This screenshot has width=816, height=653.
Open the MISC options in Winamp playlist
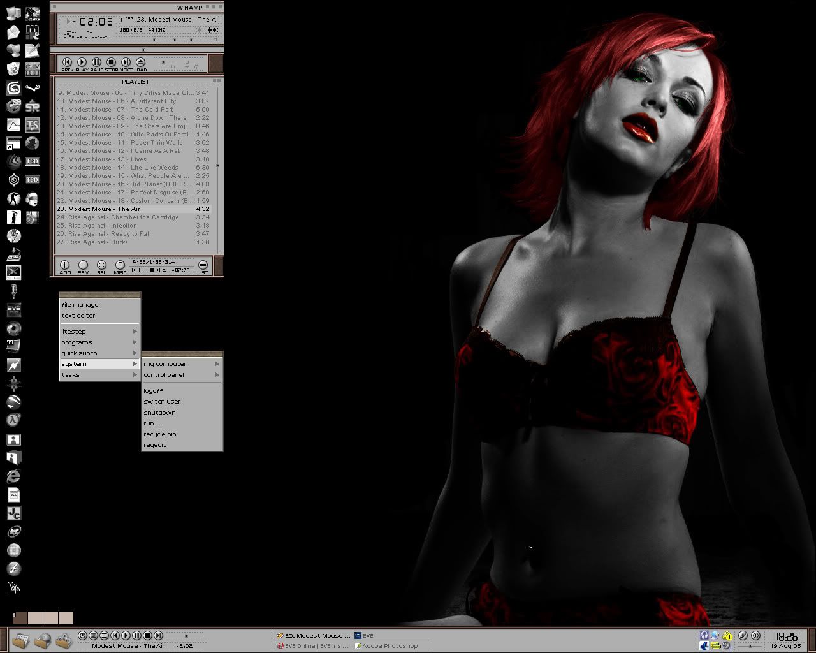(120, 267)
